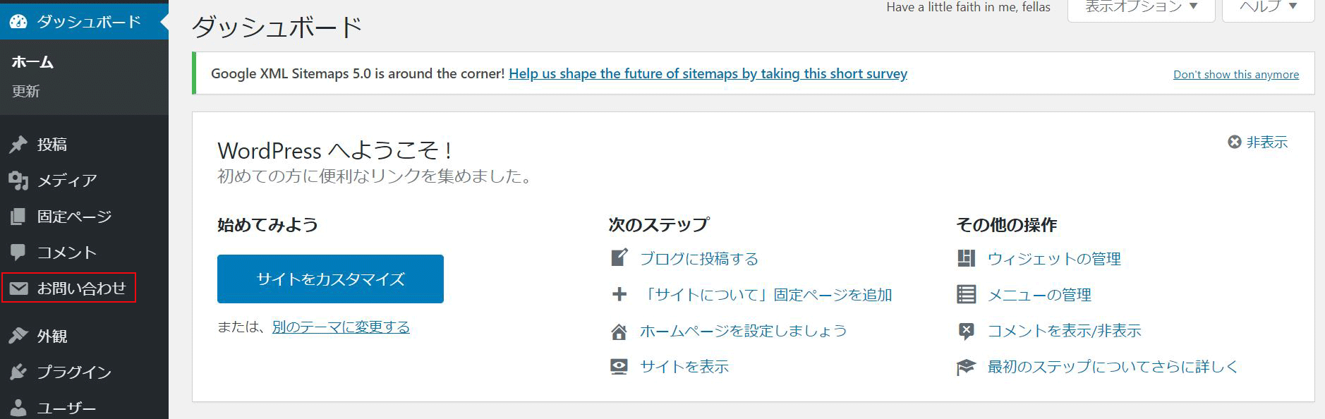Dismiss the welcome panel via 非表示
Screen dimensions: 1325x419
1259,142
